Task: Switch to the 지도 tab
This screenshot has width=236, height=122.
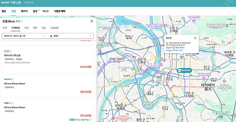Action: 44,28
